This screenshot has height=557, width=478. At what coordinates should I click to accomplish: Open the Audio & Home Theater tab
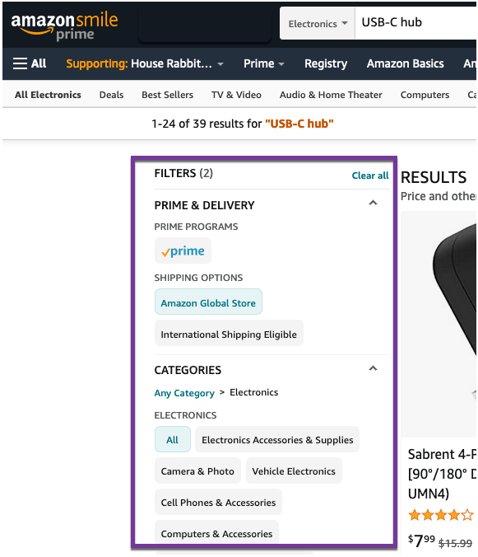coord(331,95)
